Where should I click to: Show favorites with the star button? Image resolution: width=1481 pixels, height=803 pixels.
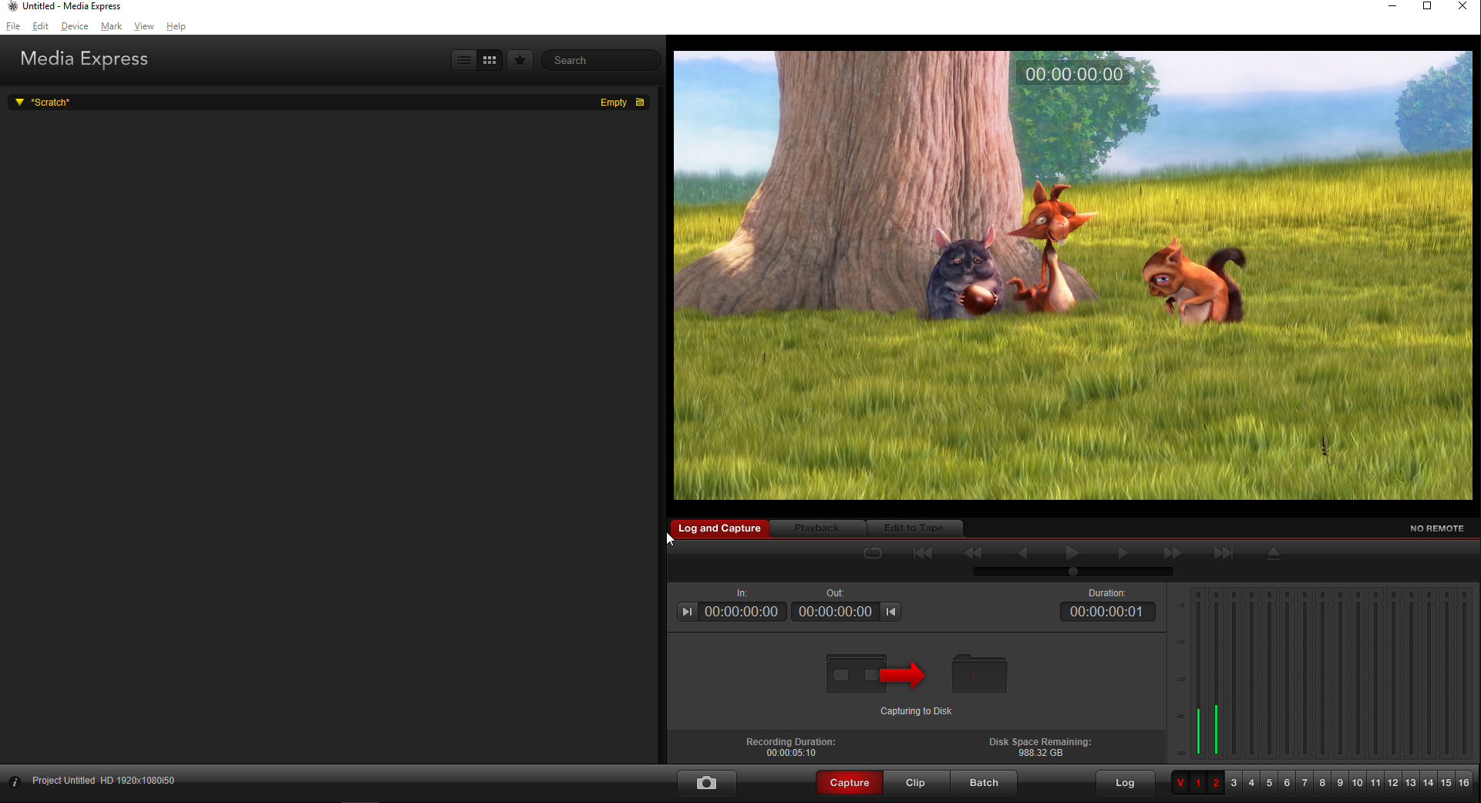[x=520, y=60]
